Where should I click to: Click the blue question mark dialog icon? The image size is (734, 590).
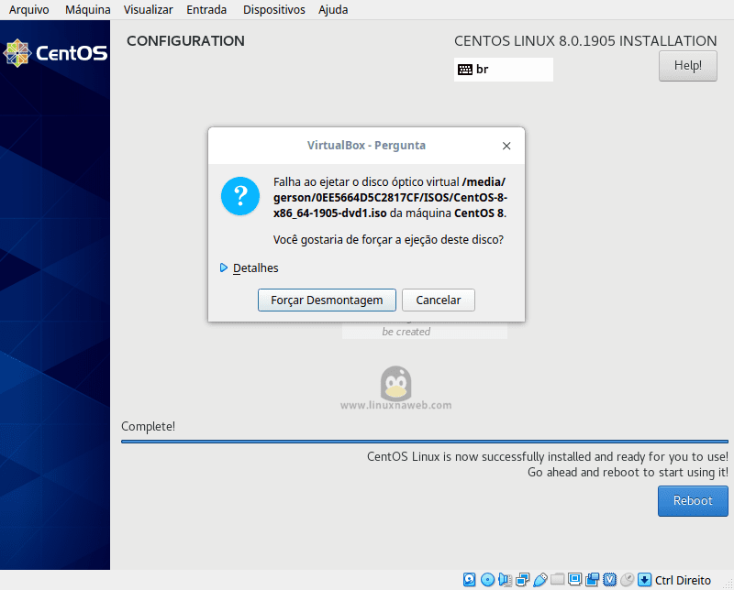click(x=240, y=196)
